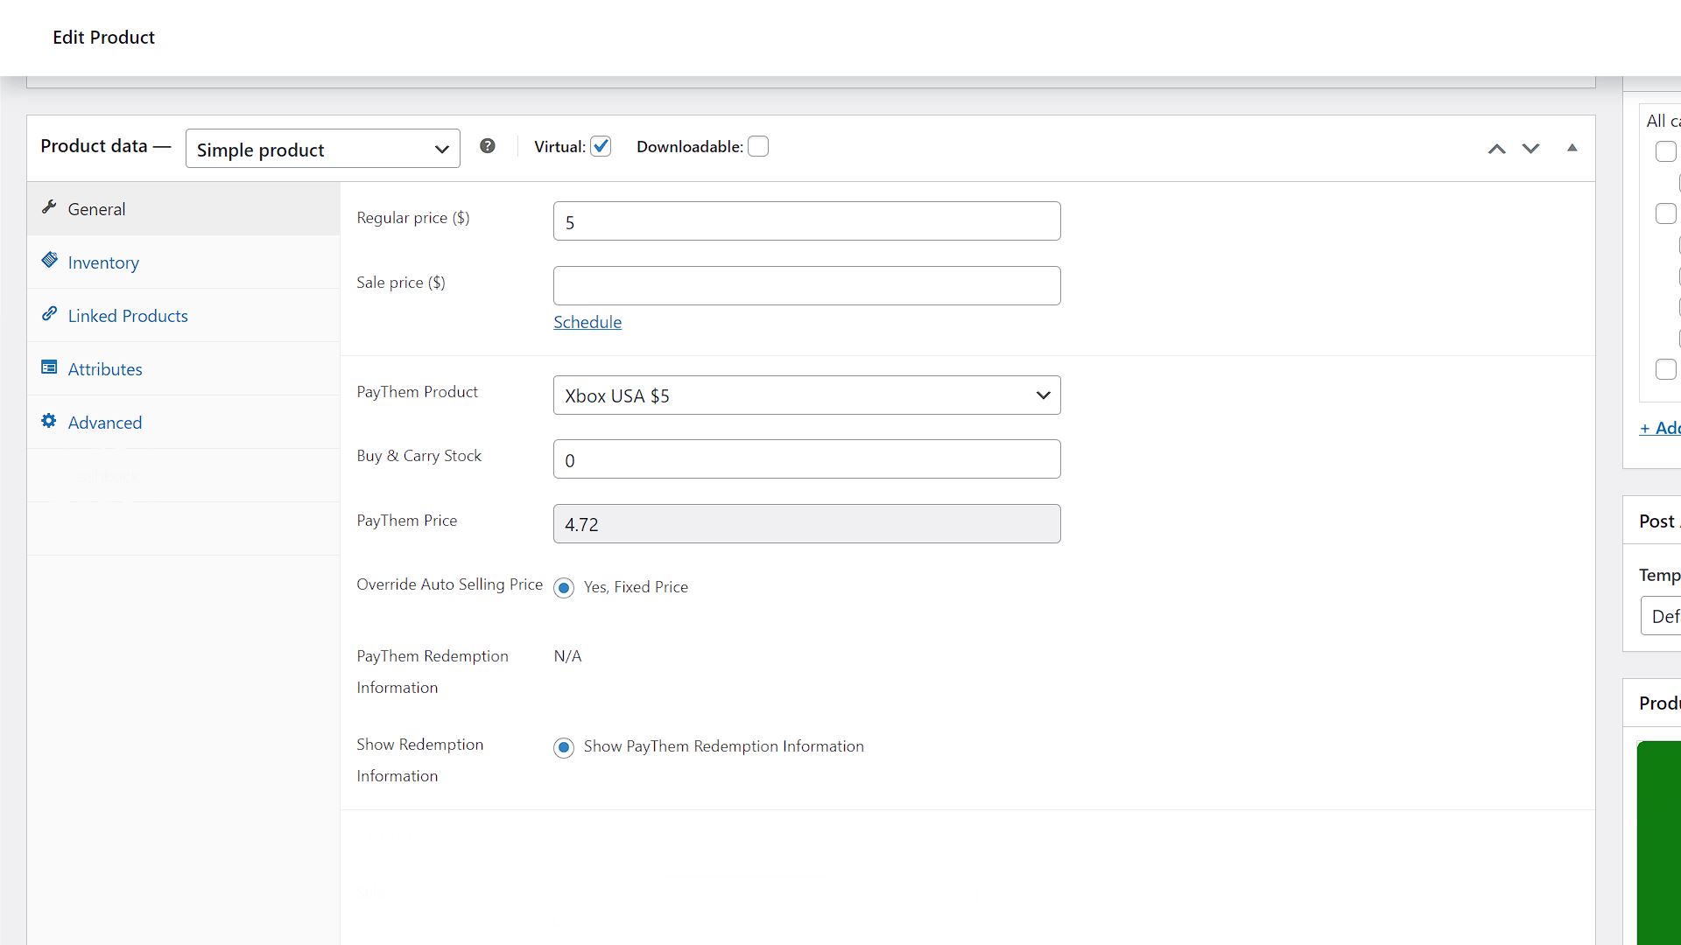Image resolution: width=1681 pixels, height=945 pixels.
Task: Click the Advanced settings gear icon
Action: pos(48,420)
